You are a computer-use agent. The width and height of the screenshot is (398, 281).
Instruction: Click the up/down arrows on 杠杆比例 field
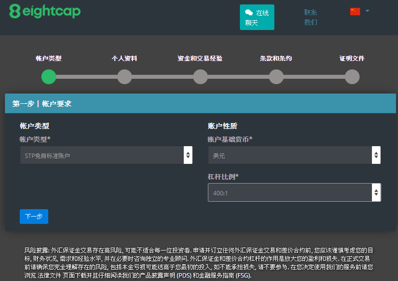[x=376, y=192]
